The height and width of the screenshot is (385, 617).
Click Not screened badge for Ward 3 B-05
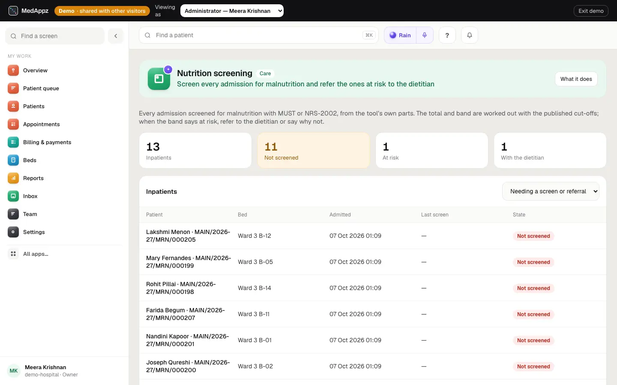click(x=533, y=262)
